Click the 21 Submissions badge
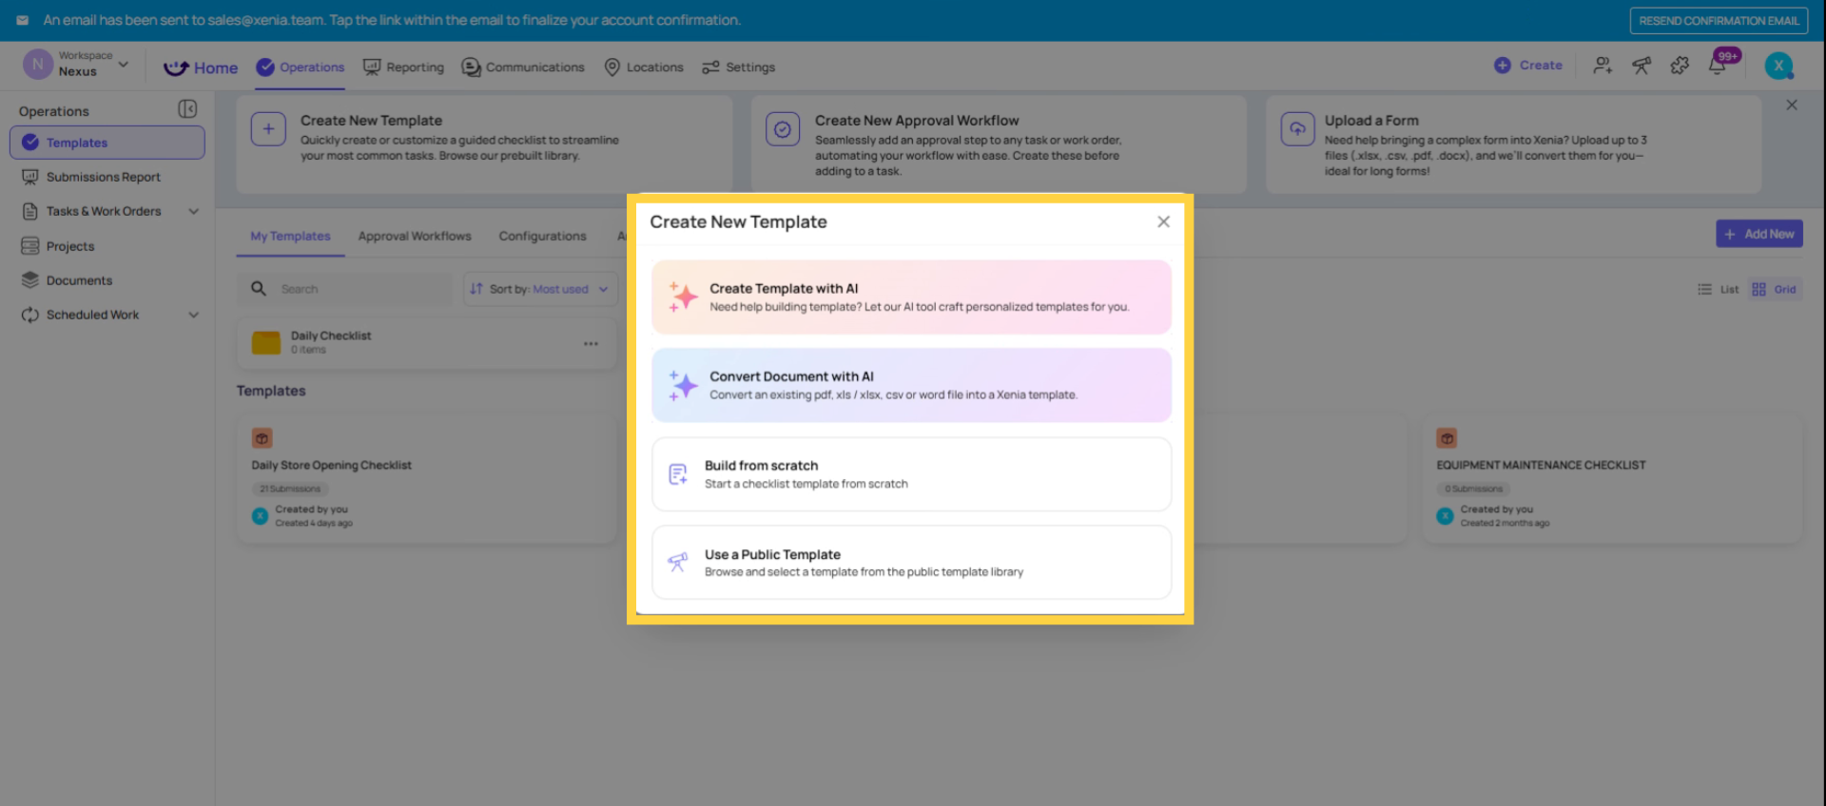Image resolution: width=1826 pixels, height=806 pixels. coord(290,489)
